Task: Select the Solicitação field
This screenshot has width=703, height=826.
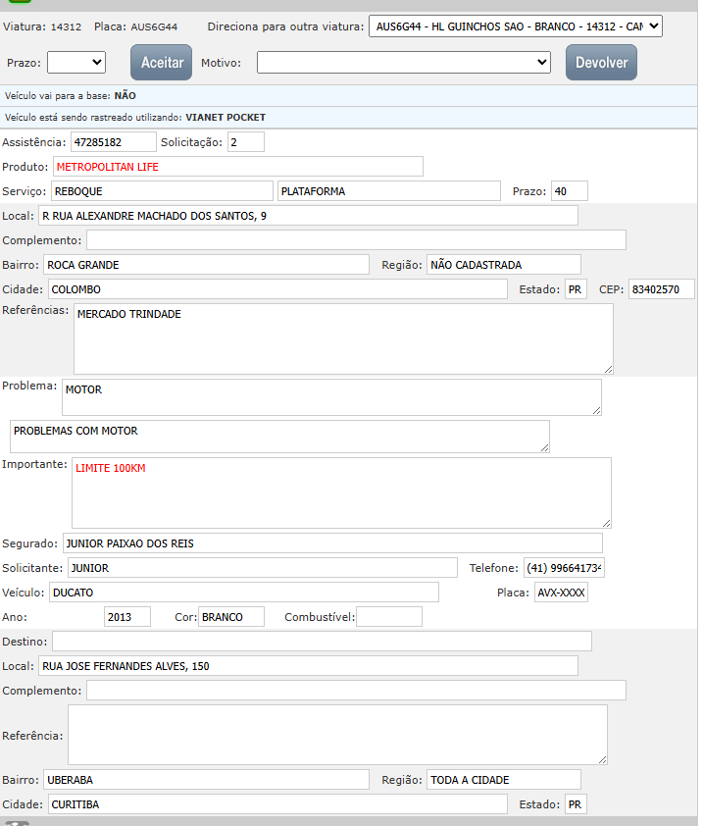Action: [x=245, y=142]
